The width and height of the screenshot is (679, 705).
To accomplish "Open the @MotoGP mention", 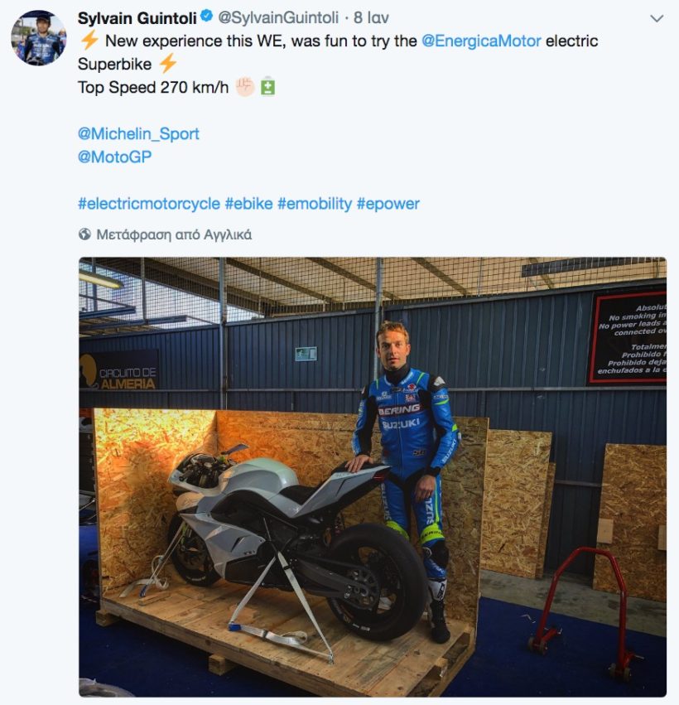I will point(114,157).
